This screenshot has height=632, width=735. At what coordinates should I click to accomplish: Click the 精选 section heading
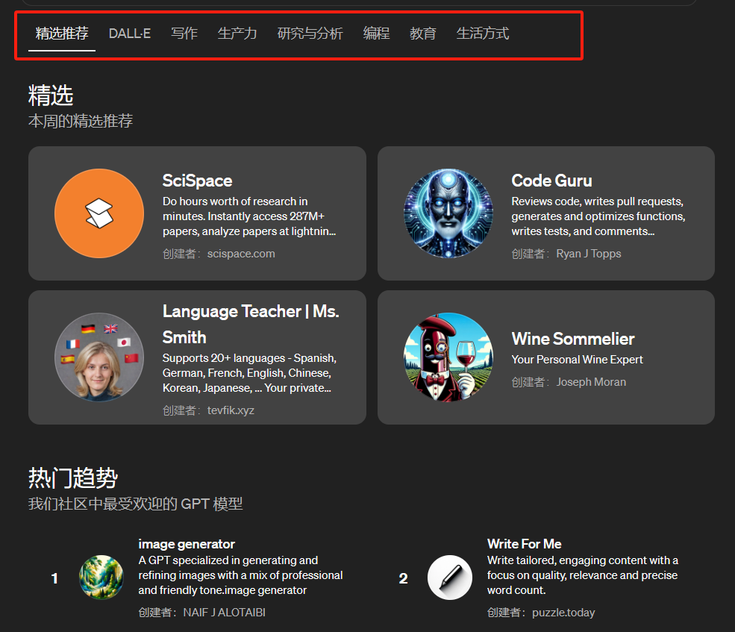pos(51,96)
